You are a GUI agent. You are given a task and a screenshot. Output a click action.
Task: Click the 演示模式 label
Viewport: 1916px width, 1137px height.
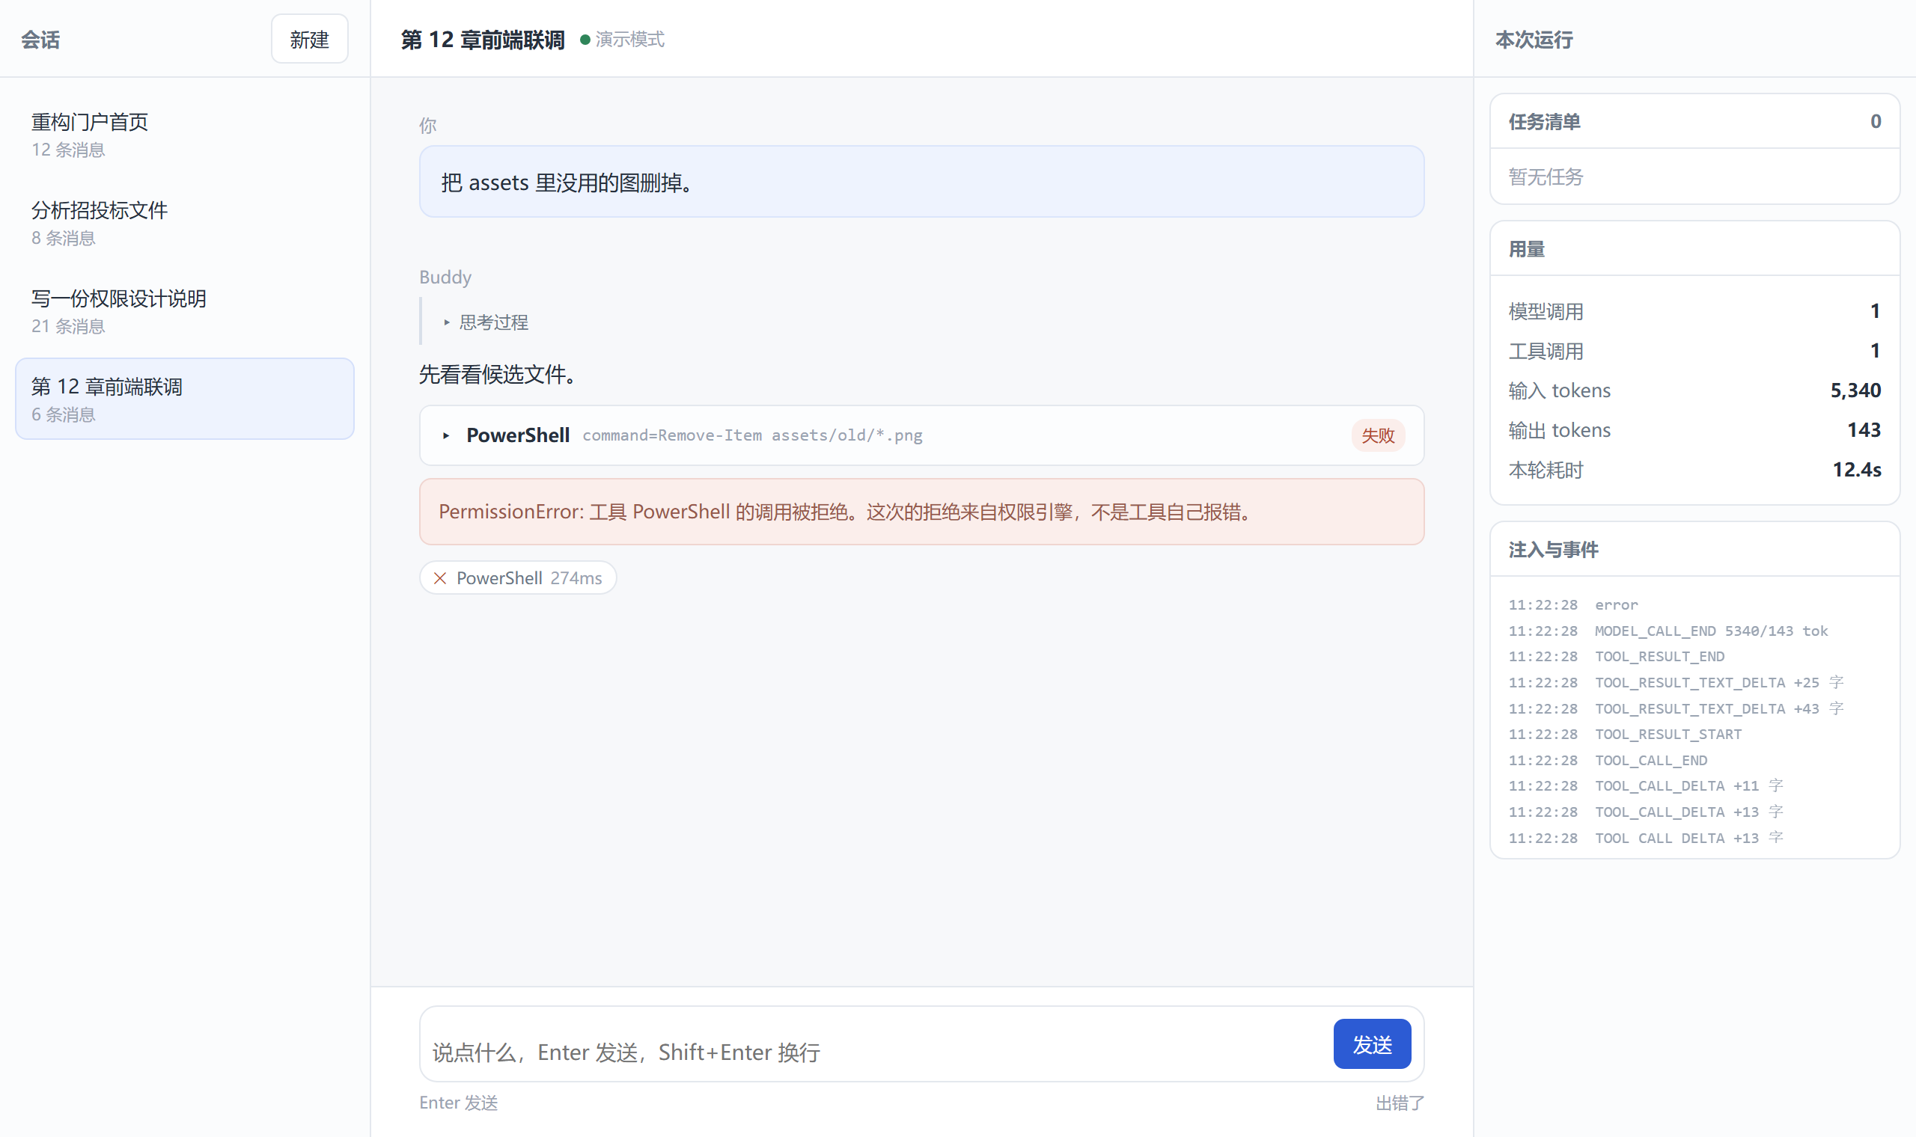(x=630, y=39)
